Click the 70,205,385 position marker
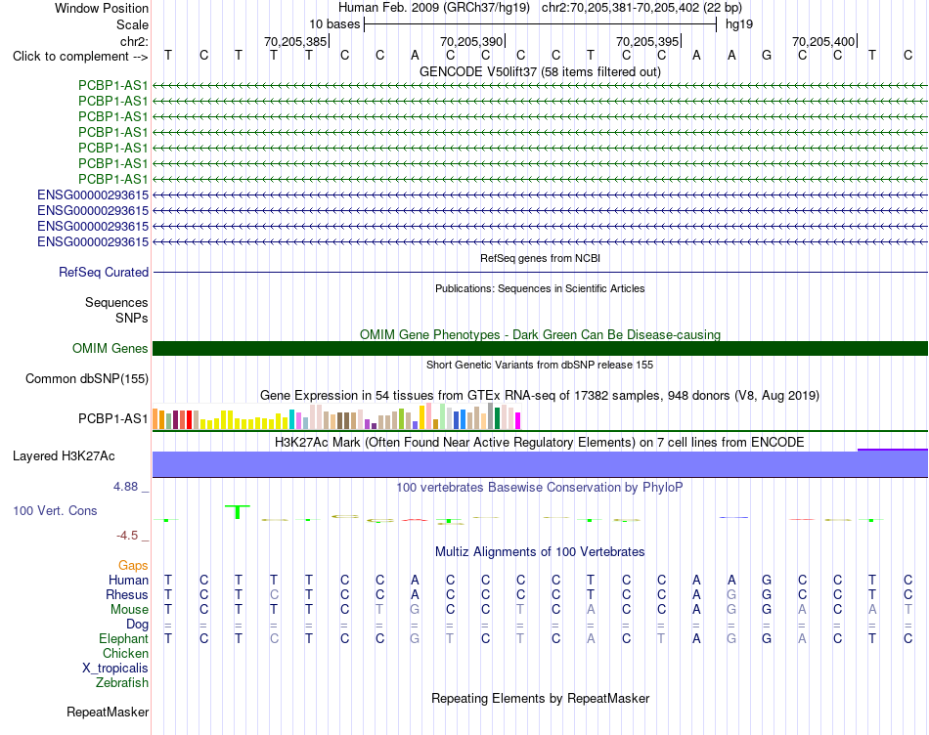The image size is (929, 735). (x=295, y=41)
